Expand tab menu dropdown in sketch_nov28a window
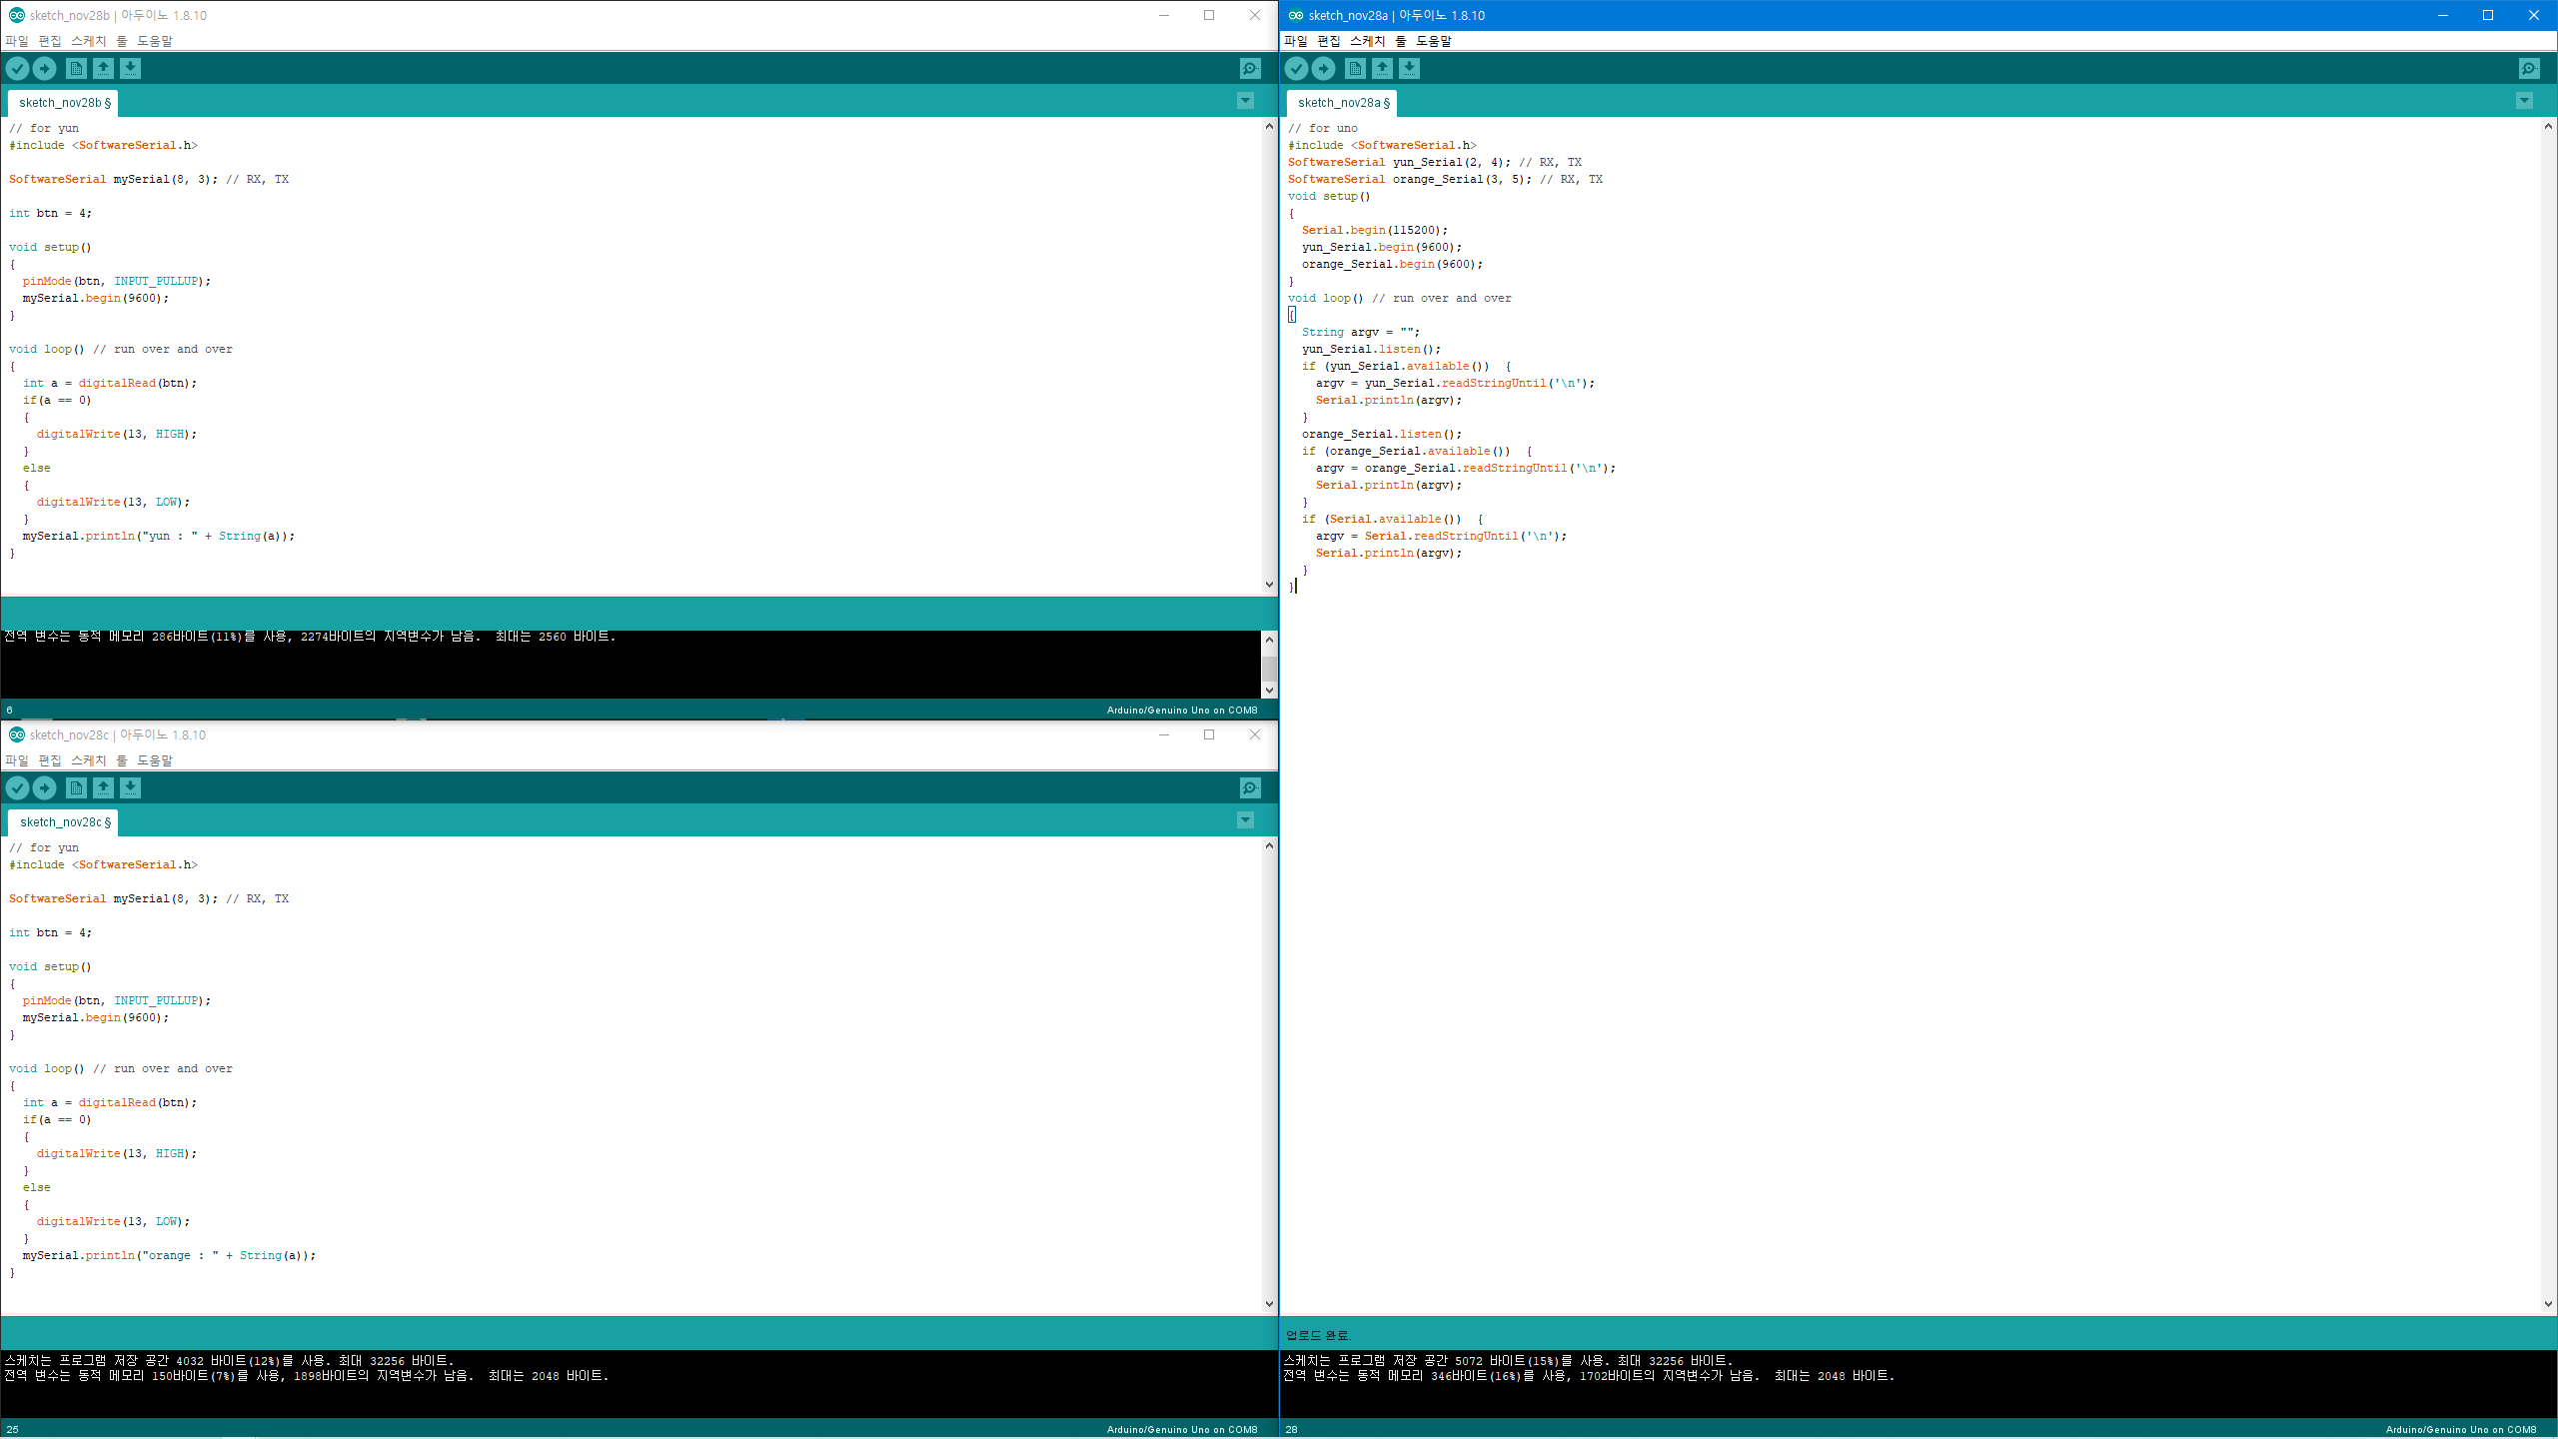This screenshot has width=2558, height=1439. point(2524,101)
